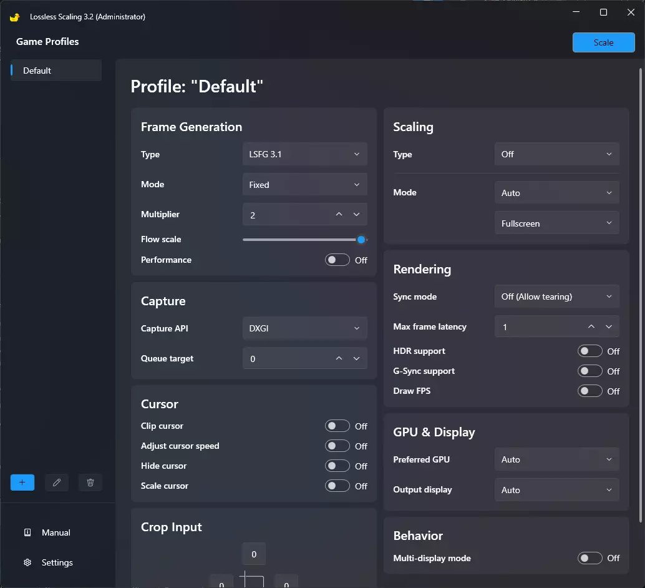
Task: Click the blue Scale button
Action: [x=603, y=42]
